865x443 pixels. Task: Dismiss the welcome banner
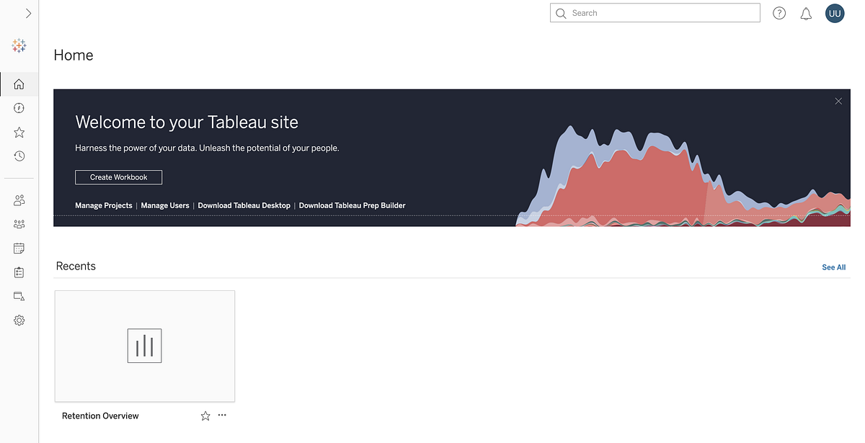coord(838,101)
